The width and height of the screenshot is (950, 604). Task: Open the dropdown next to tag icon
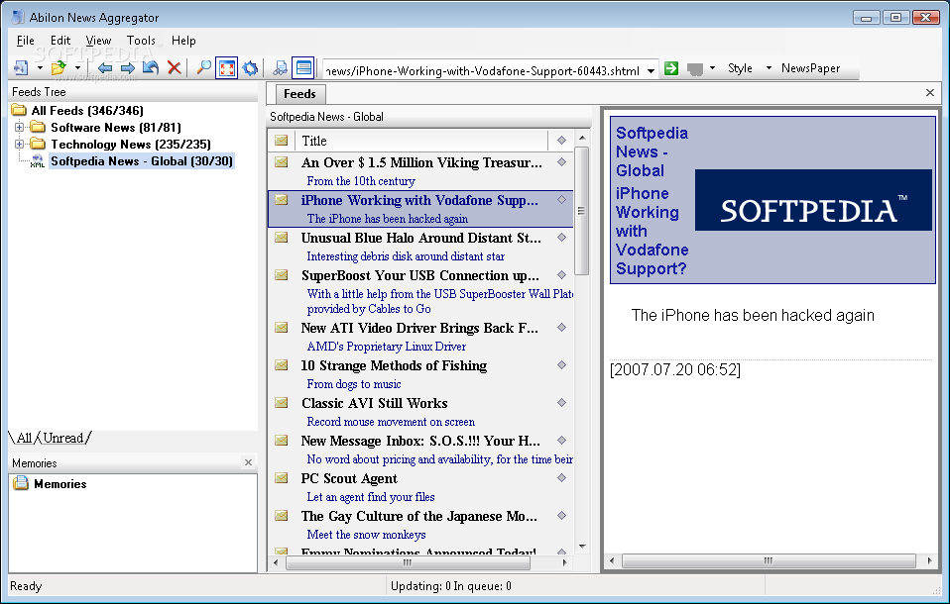click(712, 68)
